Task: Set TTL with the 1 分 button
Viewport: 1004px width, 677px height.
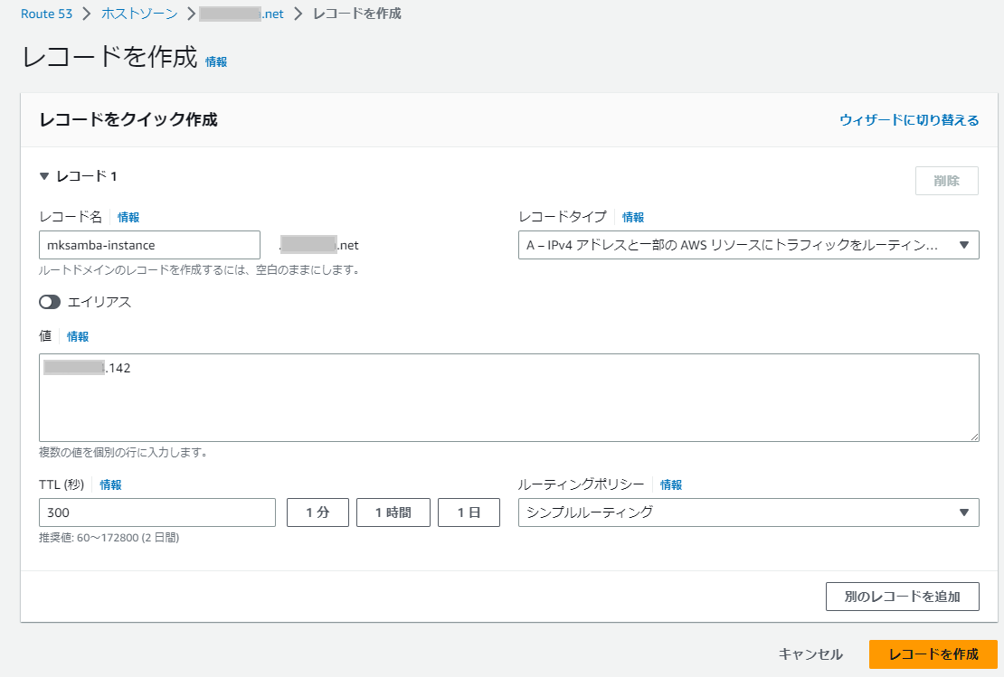Action: pyautogui.click(x=317, y=512)
